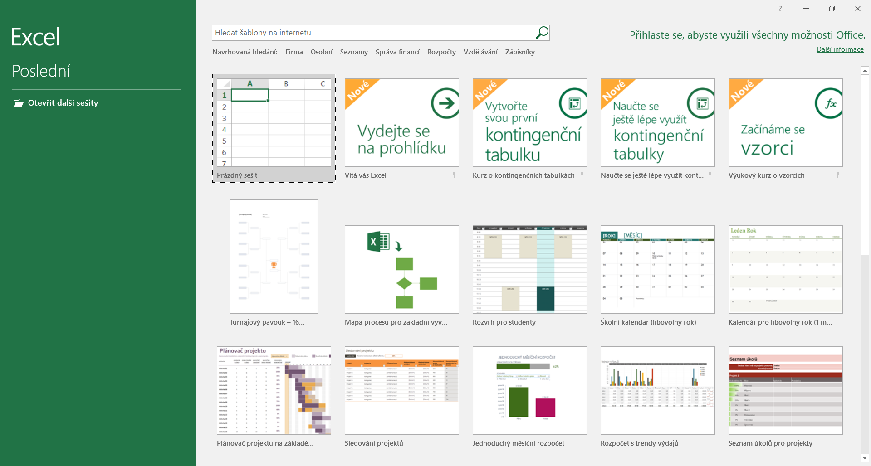
Task: Click the search magnifier icon
Action: tap(542, 33)
